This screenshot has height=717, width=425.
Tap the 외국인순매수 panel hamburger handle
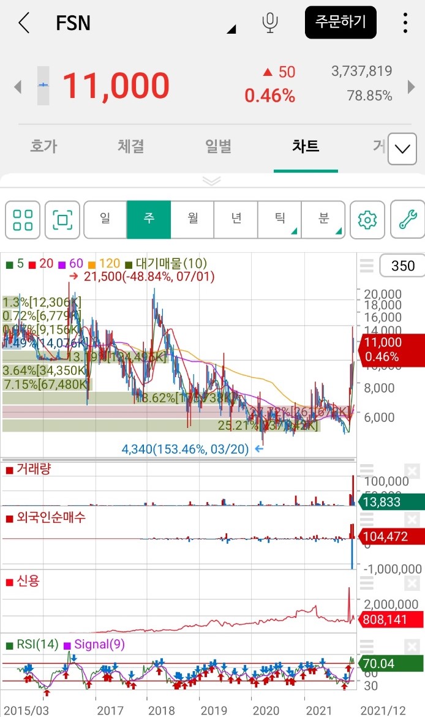coord(367,519)
